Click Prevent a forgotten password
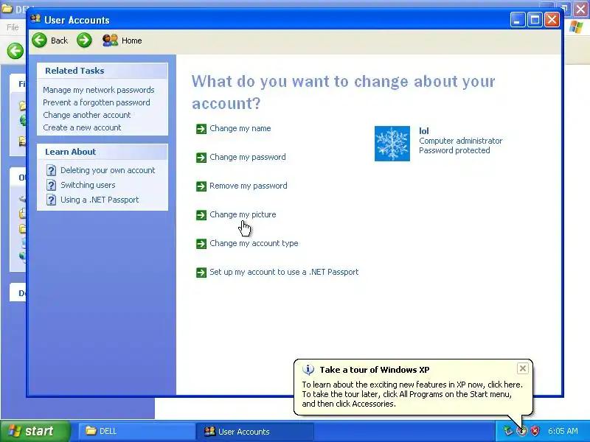The height and width of the screenshot is (442, 590). pos(97,102)
